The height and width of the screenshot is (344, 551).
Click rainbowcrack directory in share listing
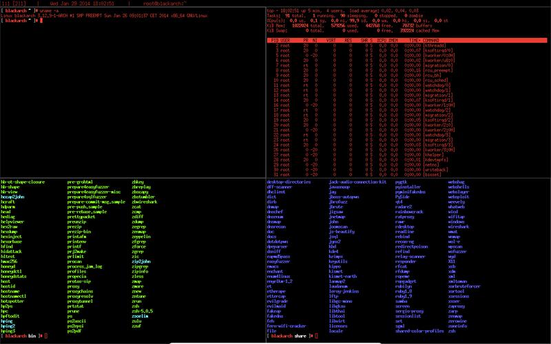pos(410,211)
